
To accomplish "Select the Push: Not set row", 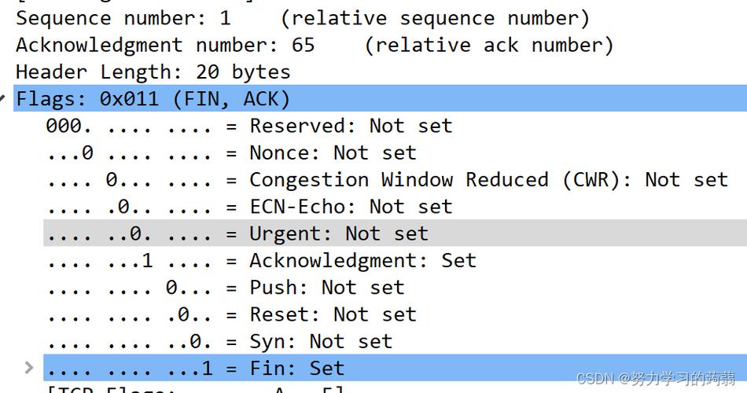I will [226, 288].
